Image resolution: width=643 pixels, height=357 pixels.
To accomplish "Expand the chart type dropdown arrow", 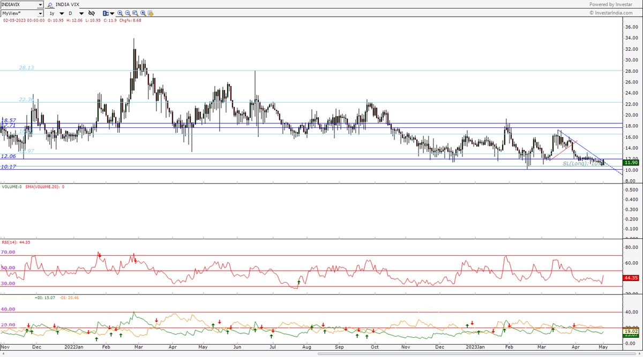I will (x=111, y=12).
